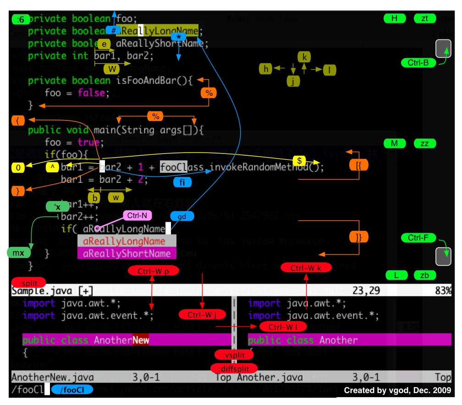Click the red Ctrl-W k badge

tap(306, 268)
